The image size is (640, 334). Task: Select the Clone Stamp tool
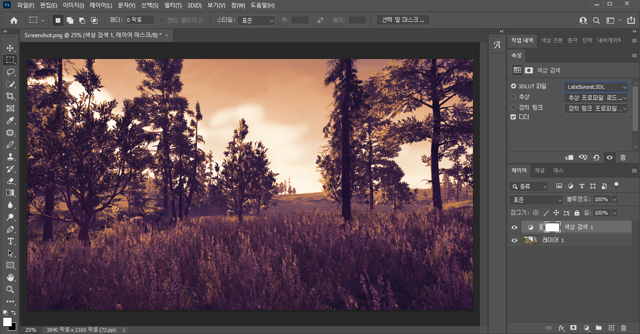coord(10,157)
